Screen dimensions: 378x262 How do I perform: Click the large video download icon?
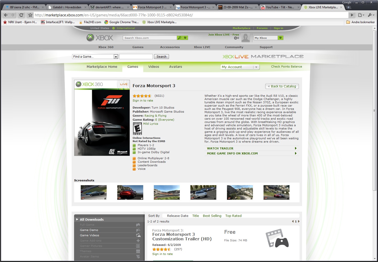[277, 238]
